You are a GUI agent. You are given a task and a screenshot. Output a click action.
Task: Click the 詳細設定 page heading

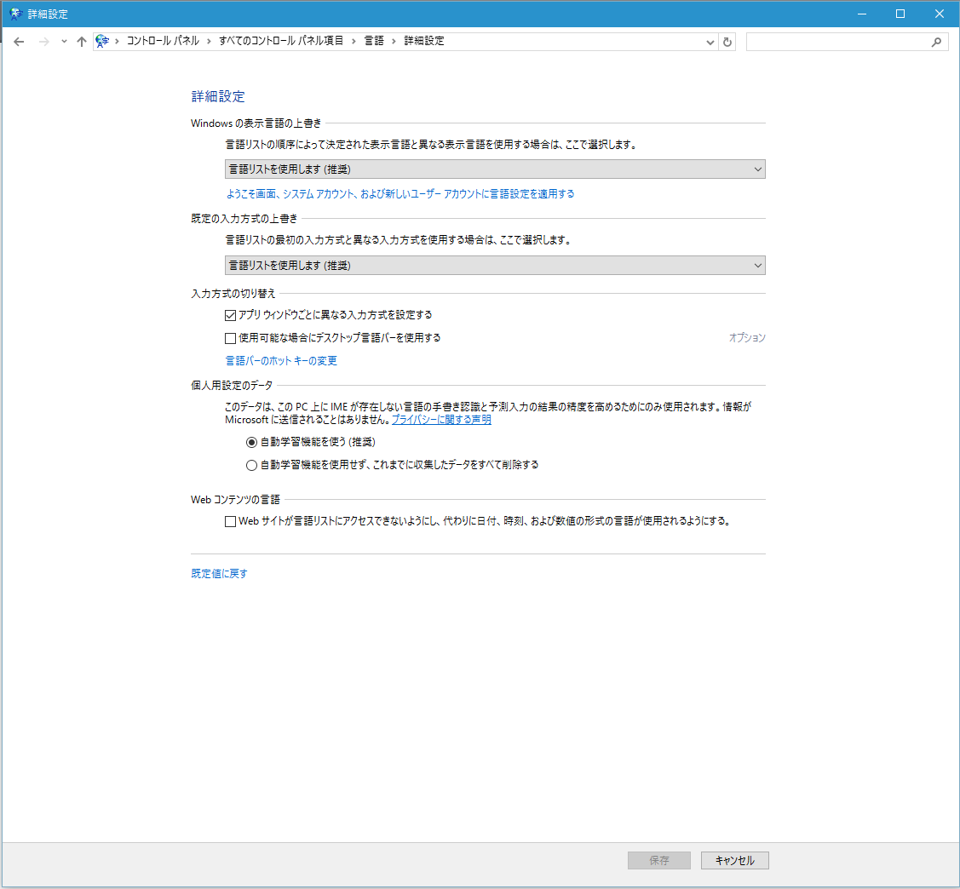coord(218,96)
